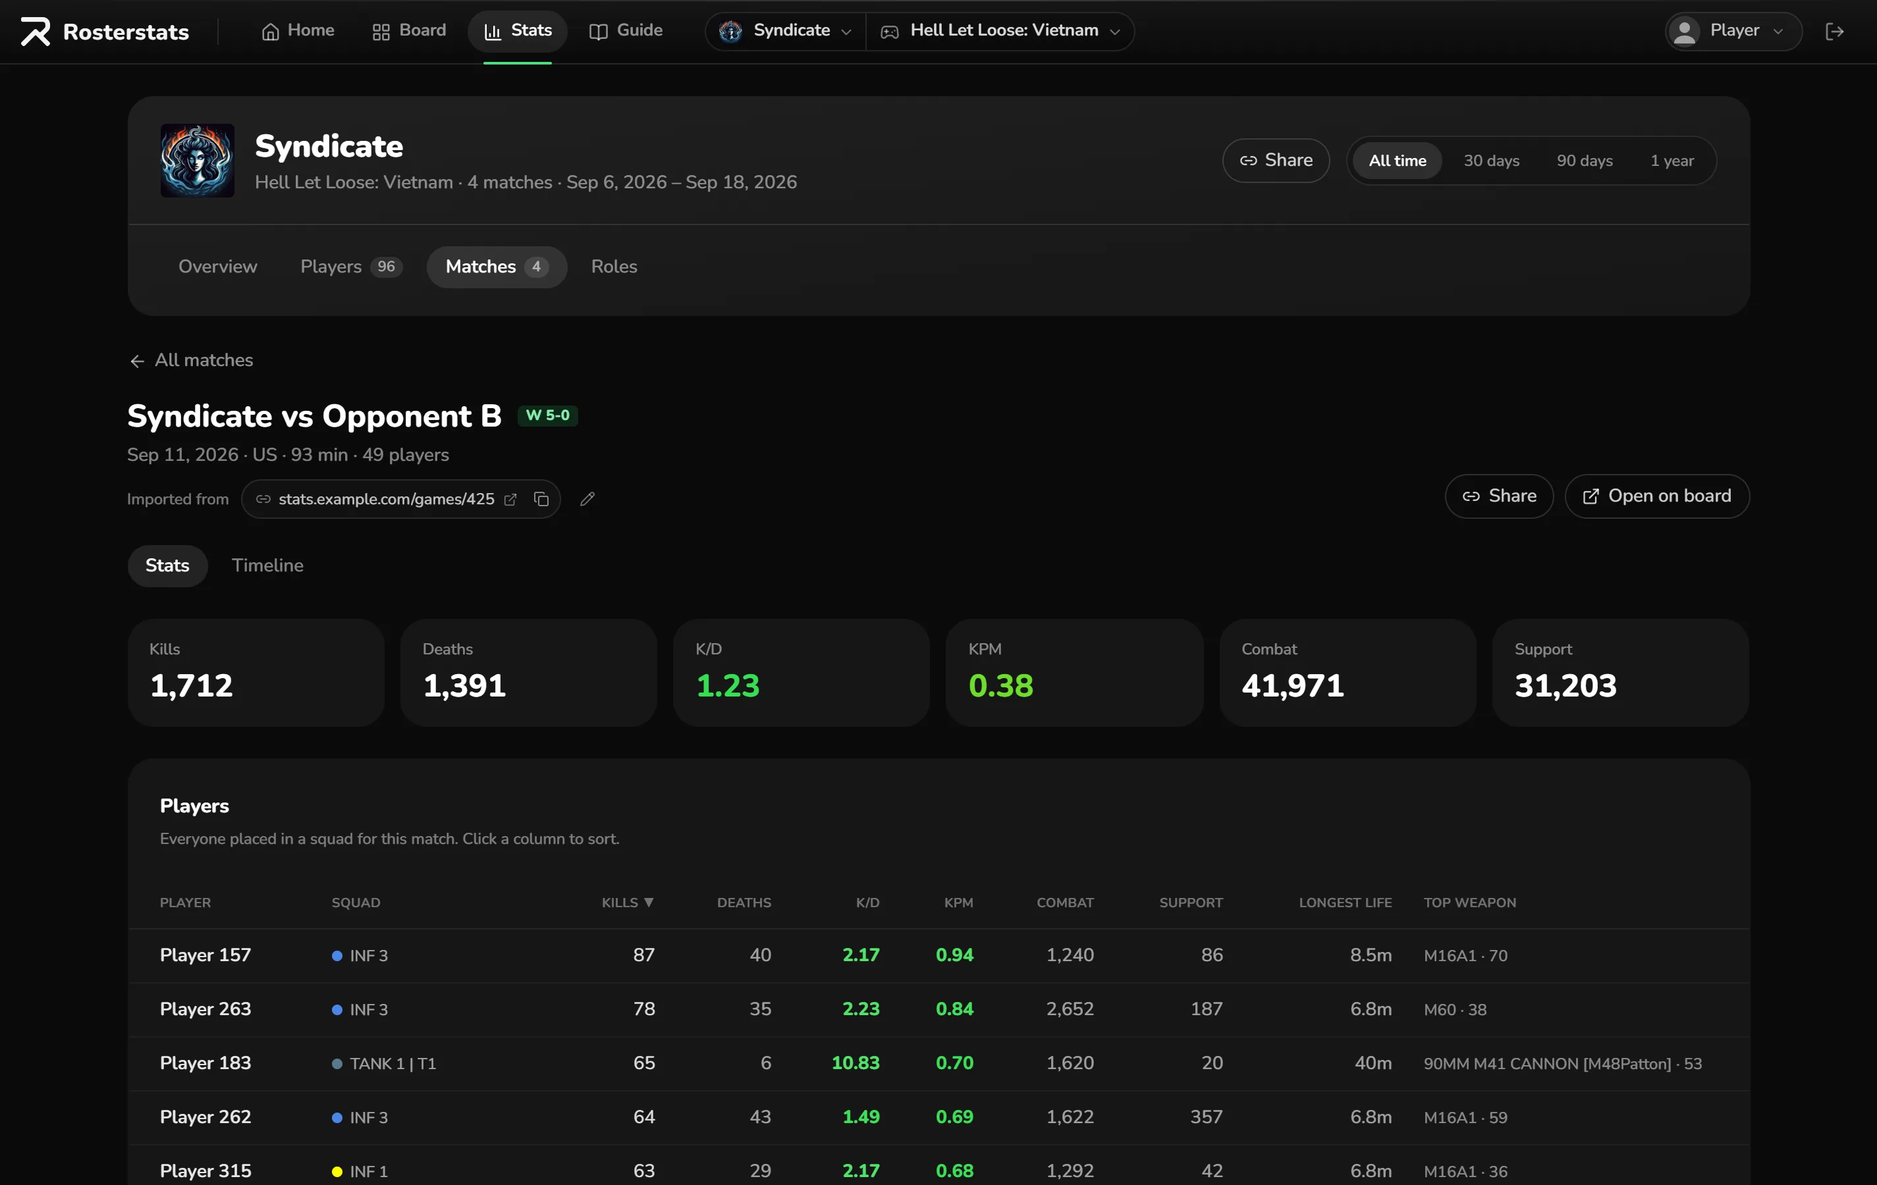This screenshot has width=1877, height=1185.
Task: Click the Rosterstats logo icon
Action: coord(35,31)
